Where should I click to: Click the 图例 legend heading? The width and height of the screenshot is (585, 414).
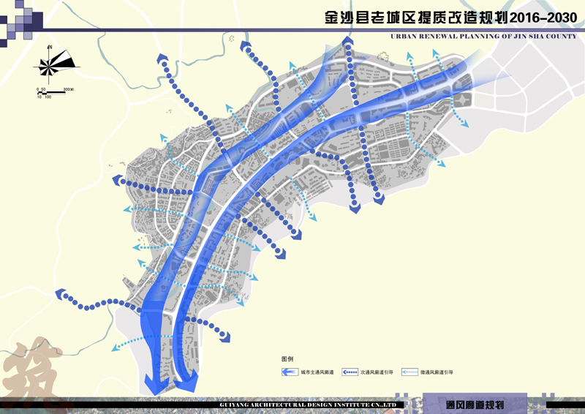point(287,359)
